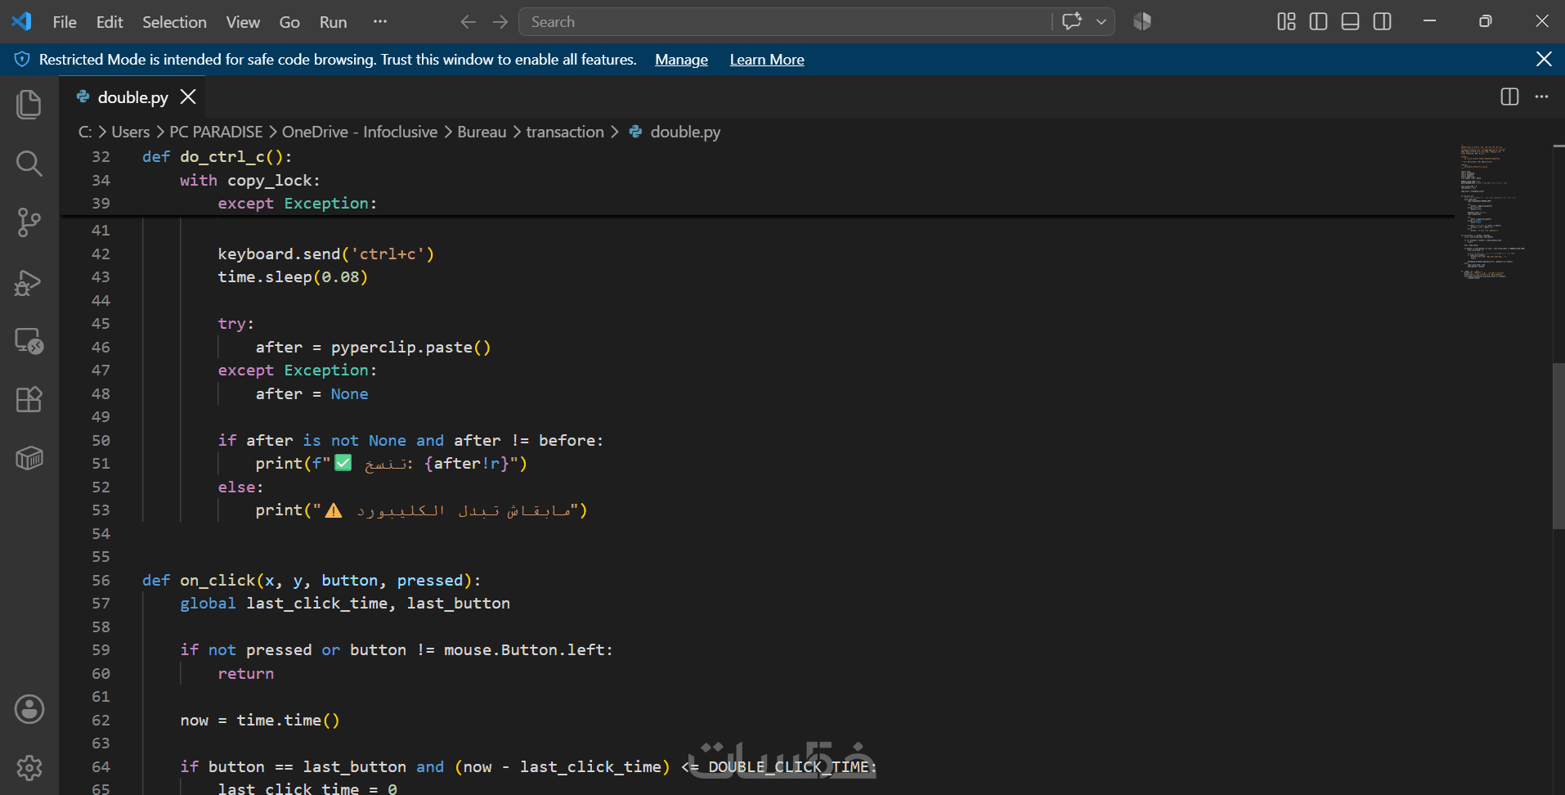This screenshot has height=795, width=1565.
Task: Click the VS Code logo icon
Action: click(x=22, y=21)
